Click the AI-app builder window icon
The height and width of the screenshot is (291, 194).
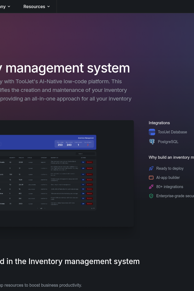(151, 178)
